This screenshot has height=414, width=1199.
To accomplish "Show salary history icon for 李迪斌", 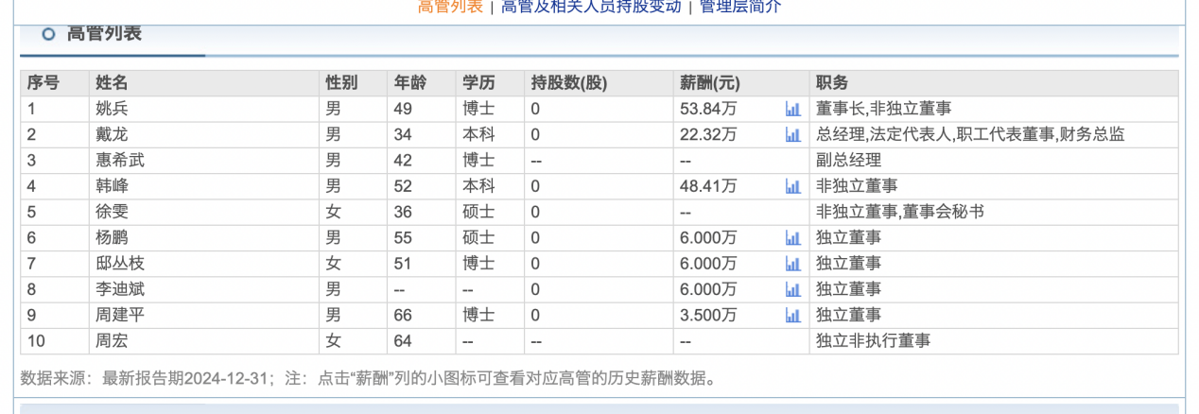I will click(x=792, y=289).
